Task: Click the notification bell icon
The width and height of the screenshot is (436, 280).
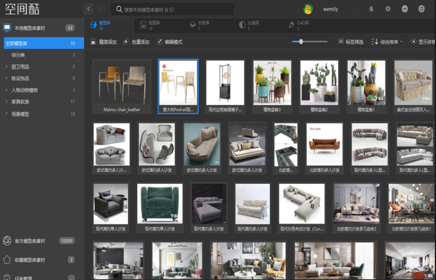Action: click(x=371, y=9)
